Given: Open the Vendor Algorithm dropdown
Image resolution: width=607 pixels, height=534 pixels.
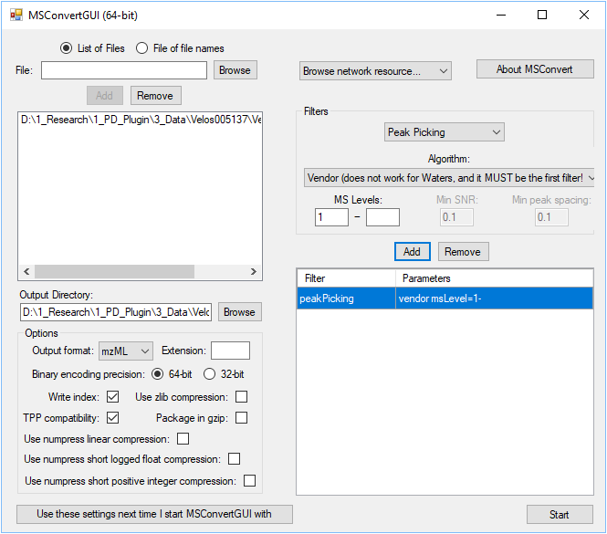Looking at the screenshot, I should tap(449, 178).
